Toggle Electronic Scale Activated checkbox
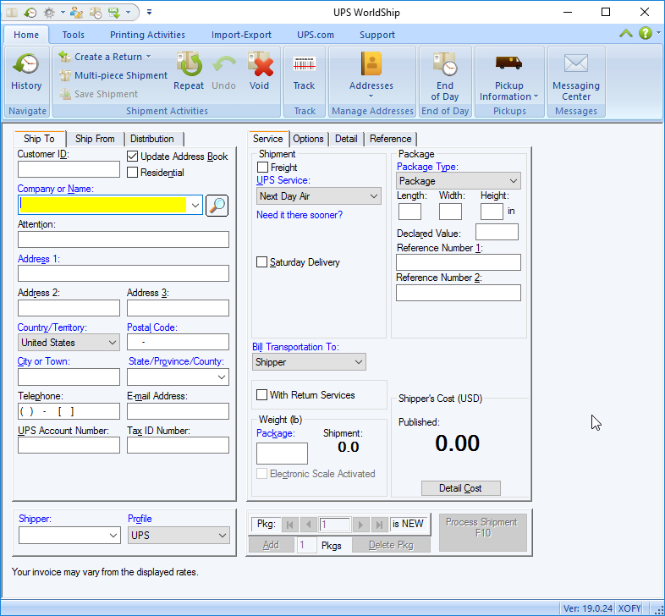Viewport: 665px width, 616px height. click(x=262, y=474)
